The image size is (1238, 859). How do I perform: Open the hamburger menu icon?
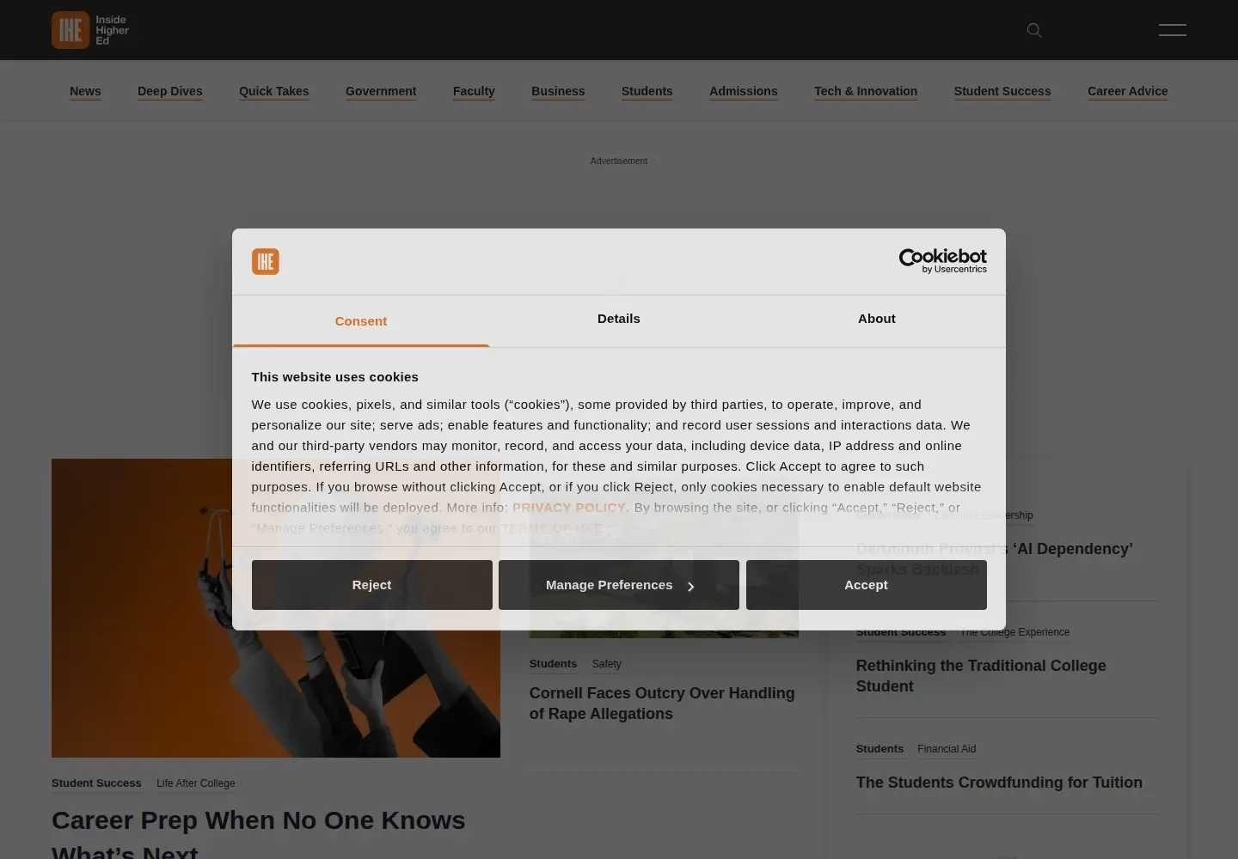[x=1172, y=30]
